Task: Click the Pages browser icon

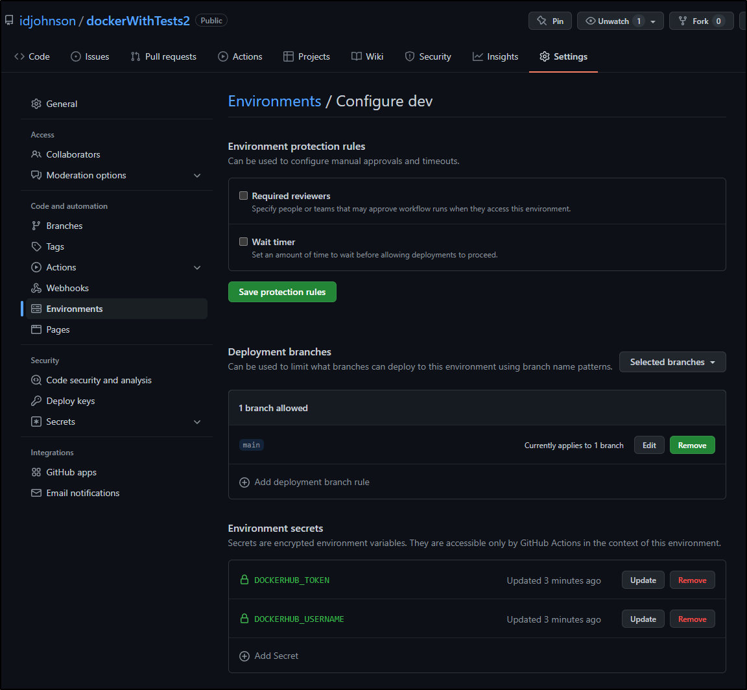Action: pos(36,329)
